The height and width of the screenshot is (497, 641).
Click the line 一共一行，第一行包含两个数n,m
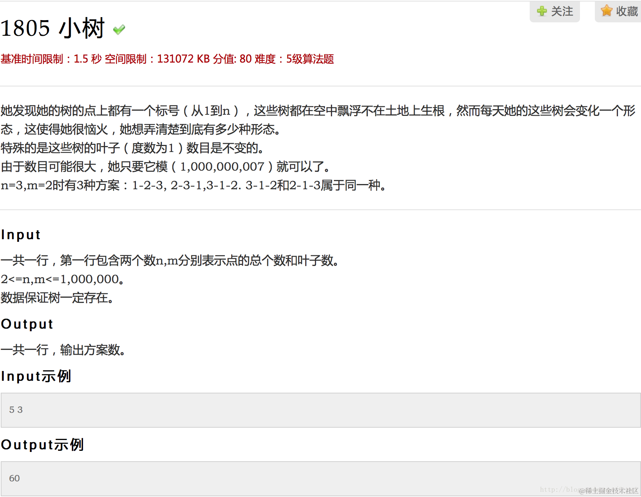[170, 260]
